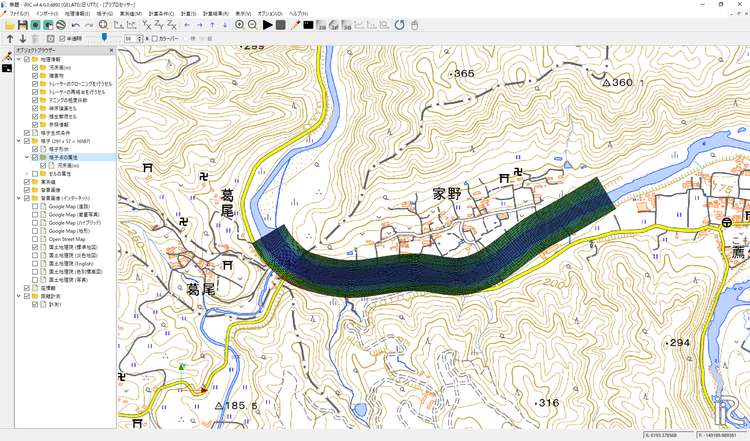Click the transparency percent value field
Screen dimensions: 750x441
pos(131,39)
